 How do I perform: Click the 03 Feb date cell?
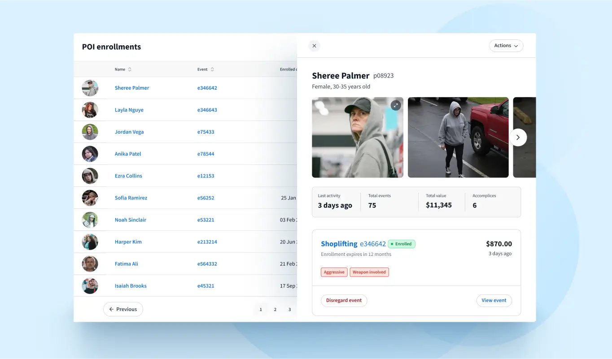coord(288,220)
